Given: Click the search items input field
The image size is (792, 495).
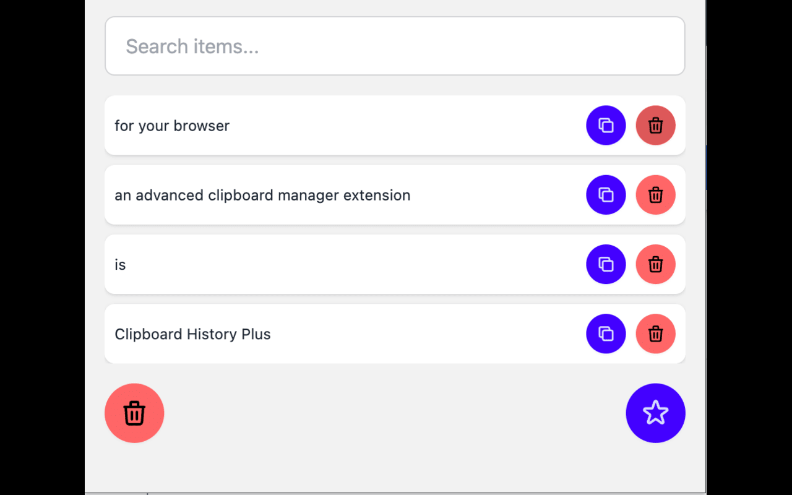Looking at the screenshot, I should (395, 46).
